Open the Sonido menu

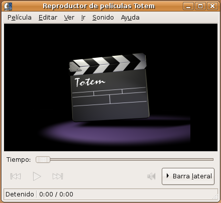coord(103,18)
